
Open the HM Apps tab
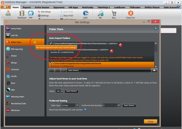pos(73,7)
